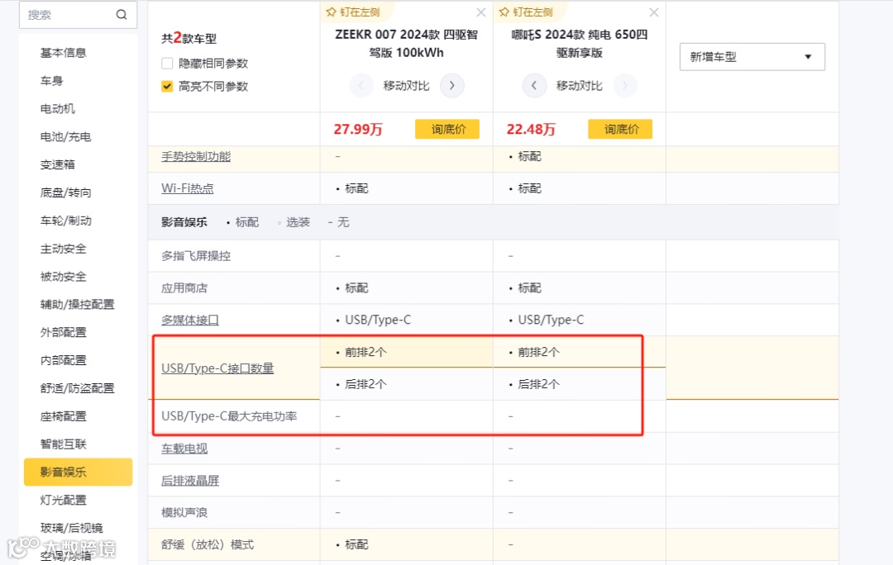Select 座椅配置 in sidebar
Viewport: 893px width, 565px height.
click(x=63, y=416)
